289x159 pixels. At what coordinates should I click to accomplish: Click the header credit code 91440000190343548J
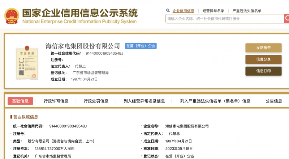[104, 54]
